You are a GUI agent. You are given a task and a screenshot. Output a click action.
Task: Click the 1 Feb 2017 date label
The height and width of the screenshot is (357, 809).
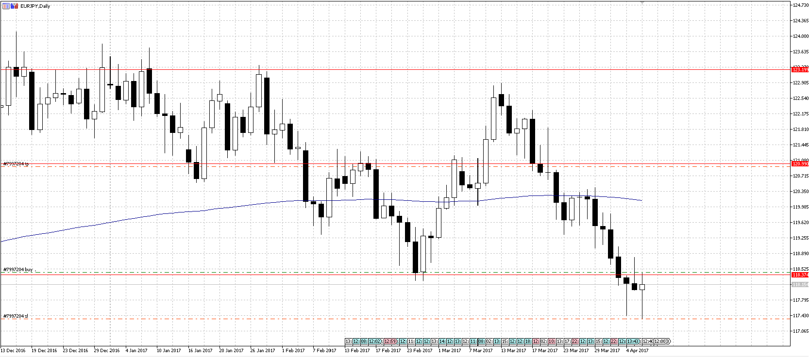(293, 350)
